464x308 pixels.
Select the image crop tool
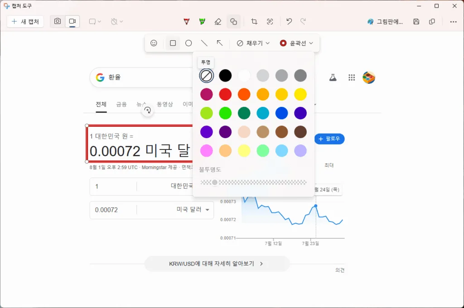[x=254, y=21]
